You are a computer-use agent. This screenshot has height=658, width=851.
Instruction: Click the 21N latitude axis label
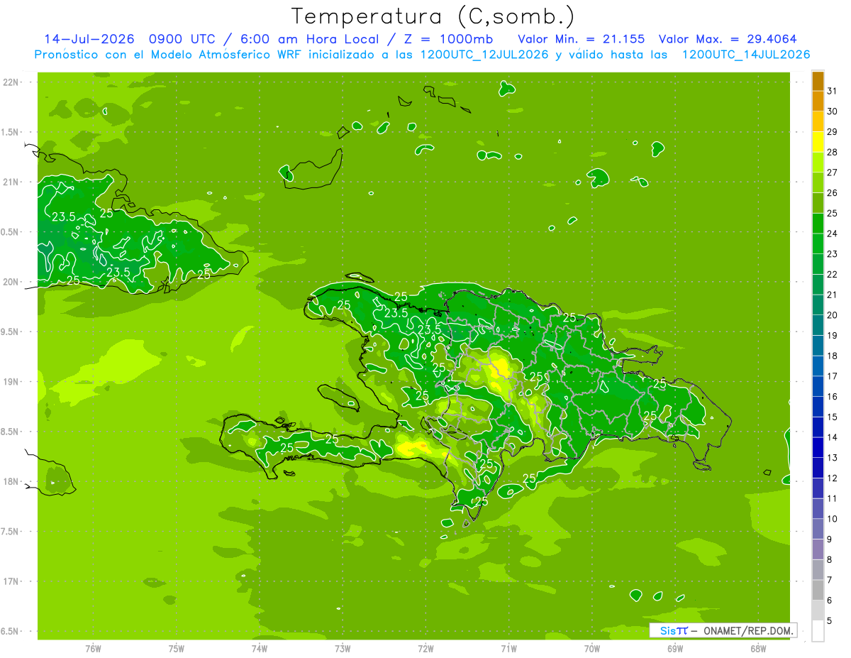point(12,182)
